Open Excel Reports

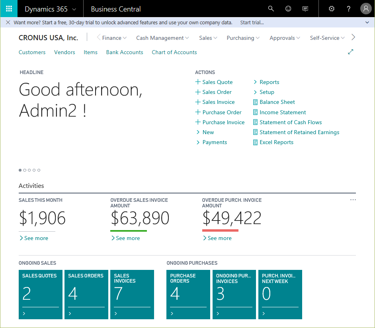click(x=273, y=142)
